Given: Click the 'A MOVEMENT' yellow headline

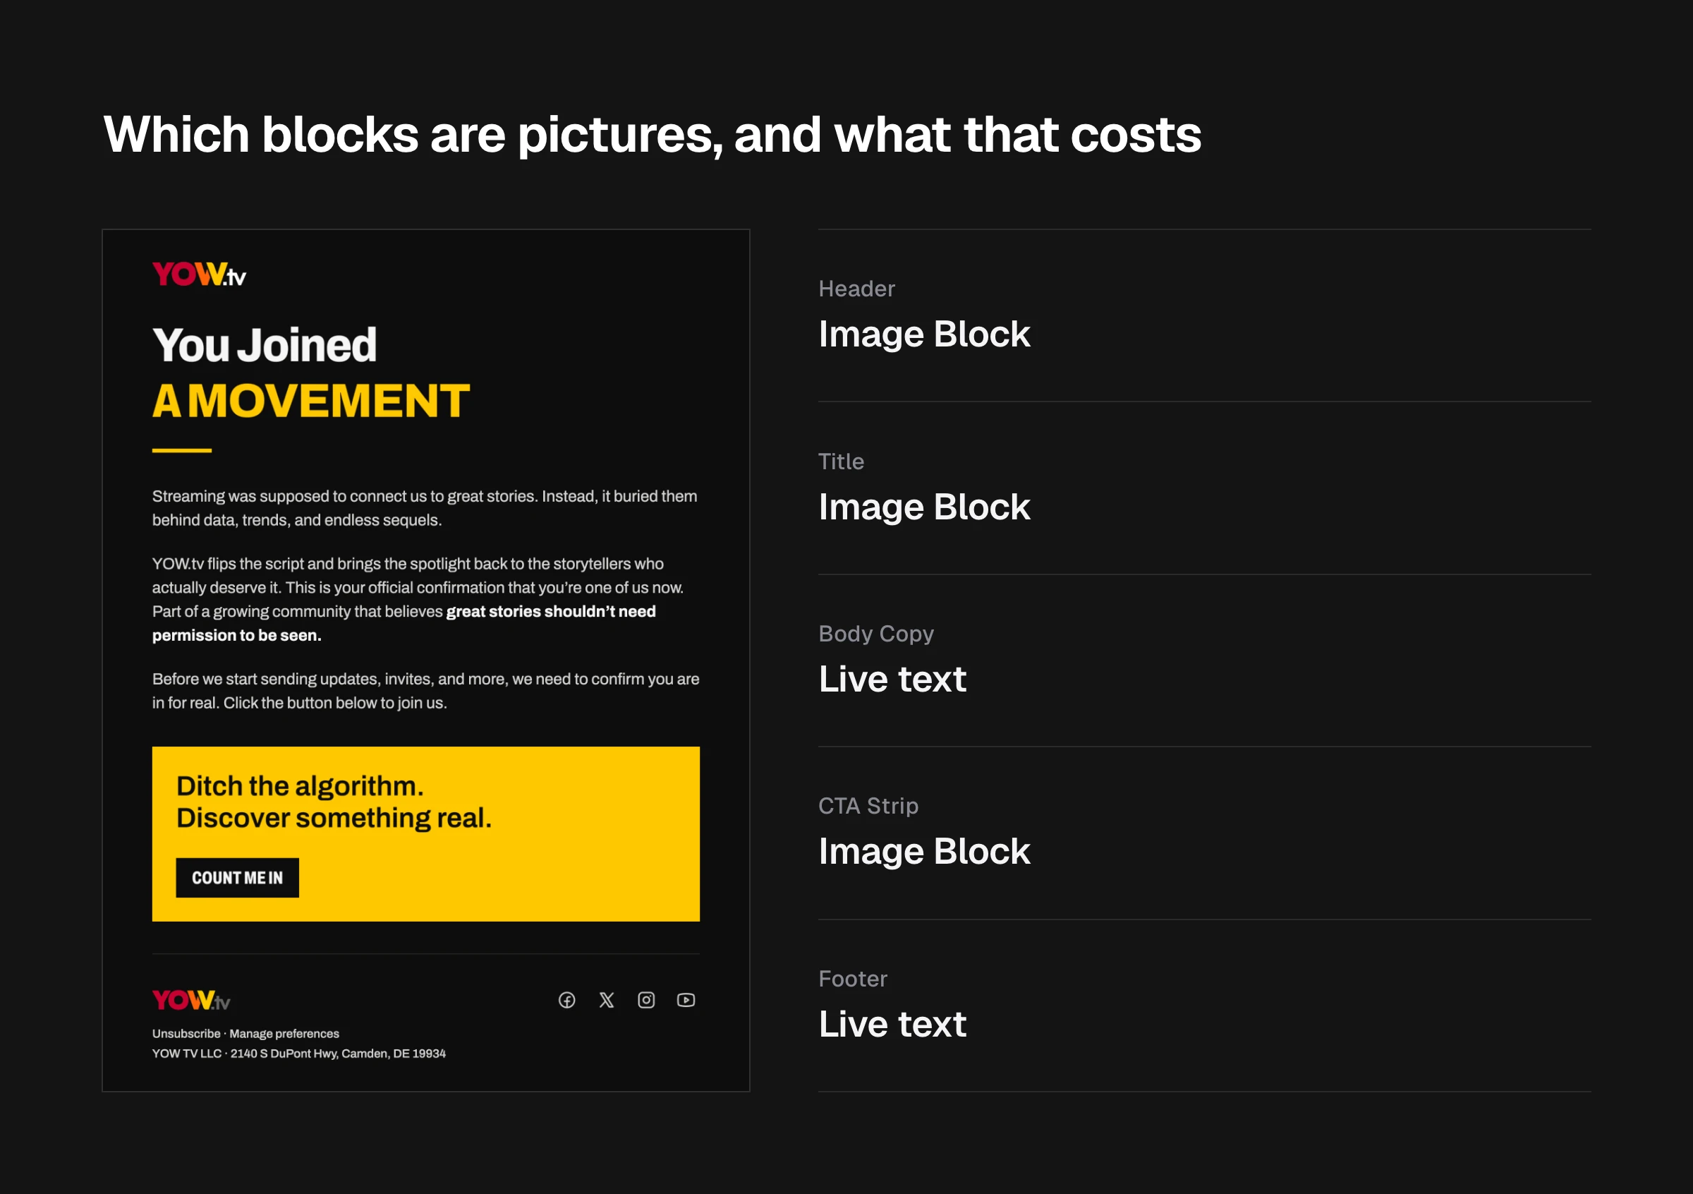Looking at the screenshot, I should click(310, 400).
